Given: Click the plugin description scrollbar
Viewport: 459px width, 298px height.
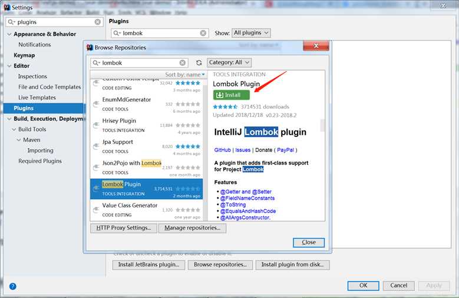Looking at the screenshot, I should click(x=322, y=126).
